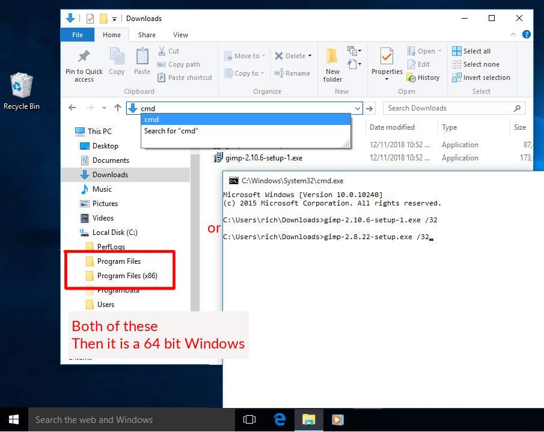This screenshot has height=432, width=544.
Task: Launch Microsoft Edge from taskbar
Action: (280, 419)
